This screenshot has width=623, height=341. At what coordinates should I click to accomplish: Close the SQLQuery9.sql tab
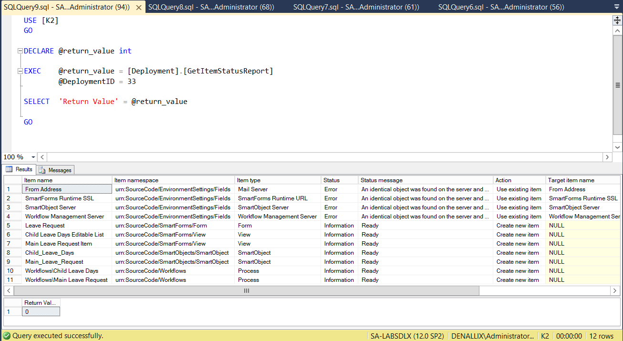(x=138, y=7)
